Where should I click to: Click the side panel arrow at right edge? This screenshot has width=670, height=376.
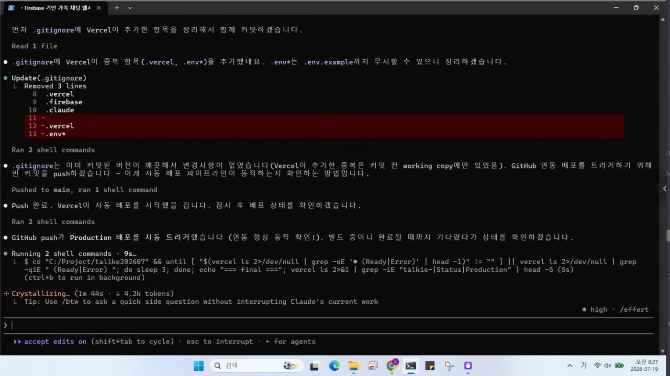pyautogui.click(x=664, y=188)
